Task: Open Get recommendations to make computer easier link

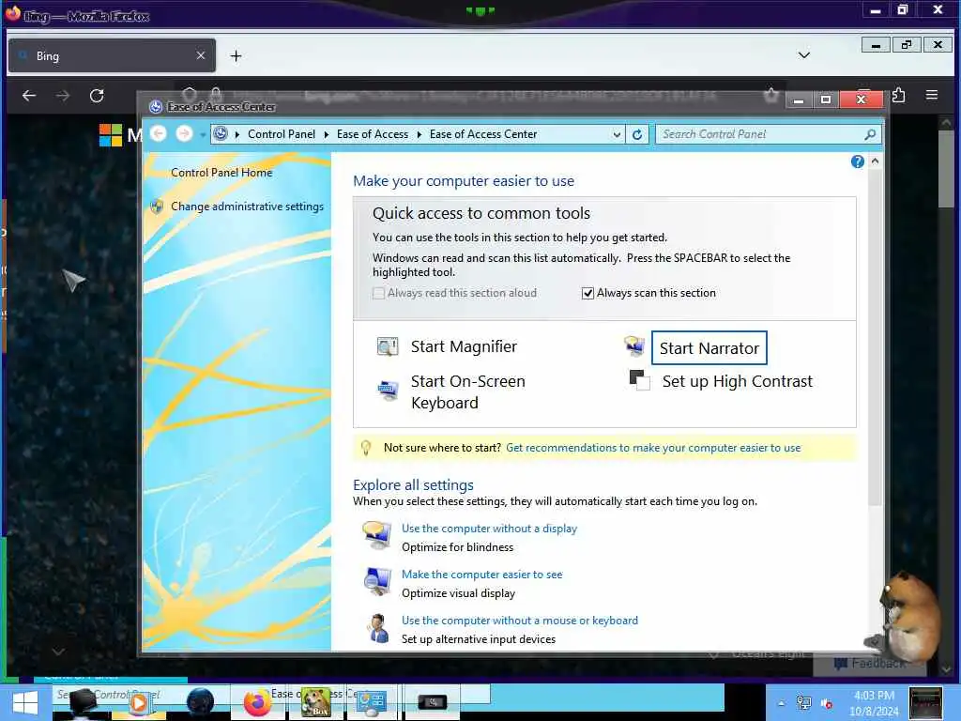Action: coord(653,448)
